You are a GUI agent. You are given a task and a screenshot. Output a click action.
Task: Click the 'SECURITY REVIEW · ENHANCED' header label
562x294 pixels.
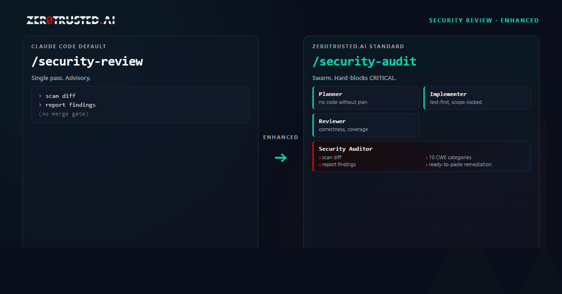pyautogui.click(x=484, y=21)
